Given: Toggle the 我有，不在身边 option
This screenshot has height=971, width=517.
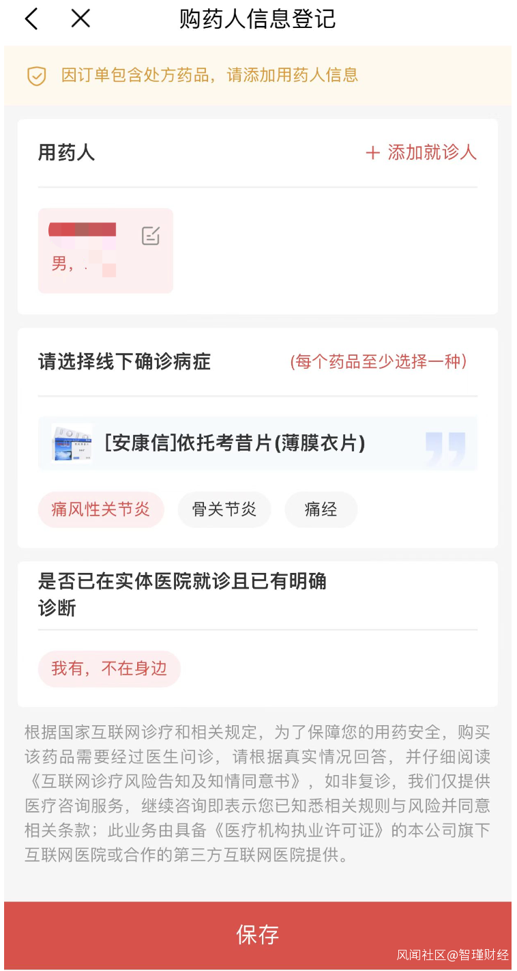Looking at the screenshot, I should tap(109, 669).
